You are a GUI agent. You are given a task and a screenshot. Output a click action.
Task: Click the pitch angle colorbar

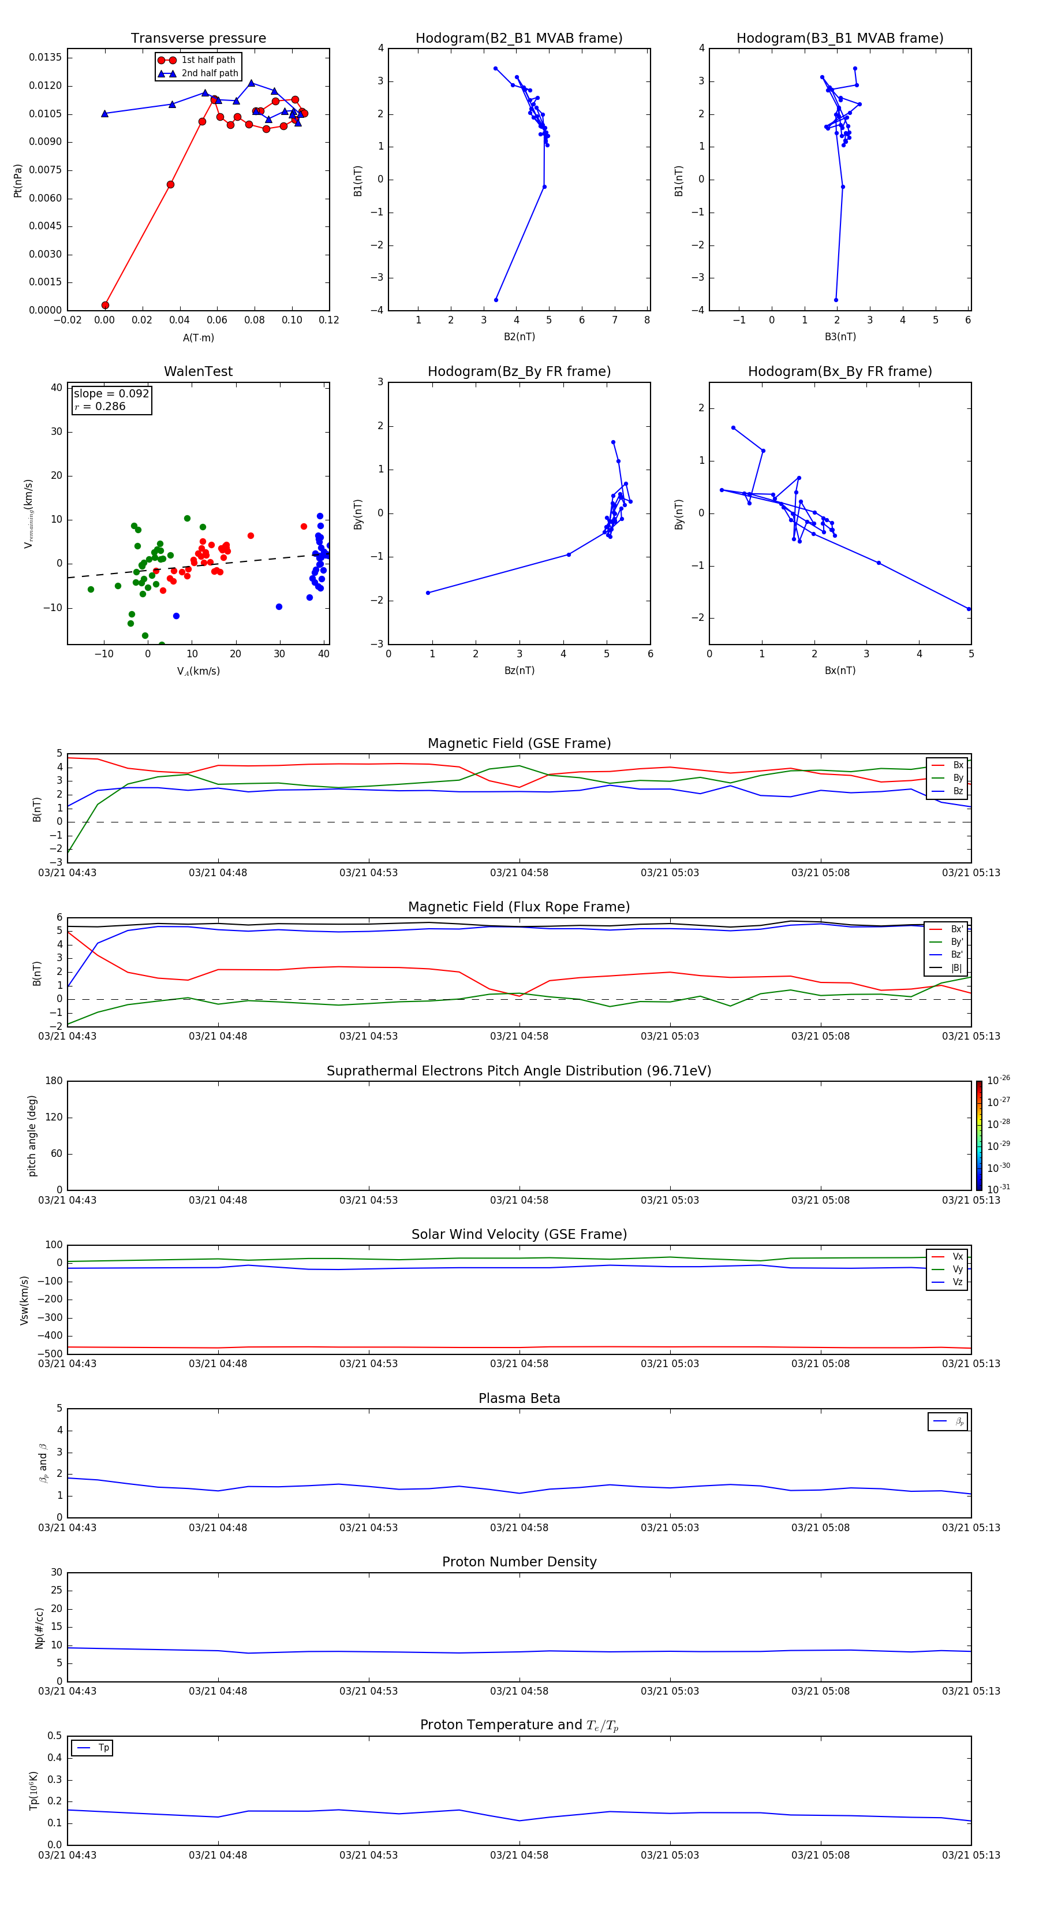[x=979, y=1136]
